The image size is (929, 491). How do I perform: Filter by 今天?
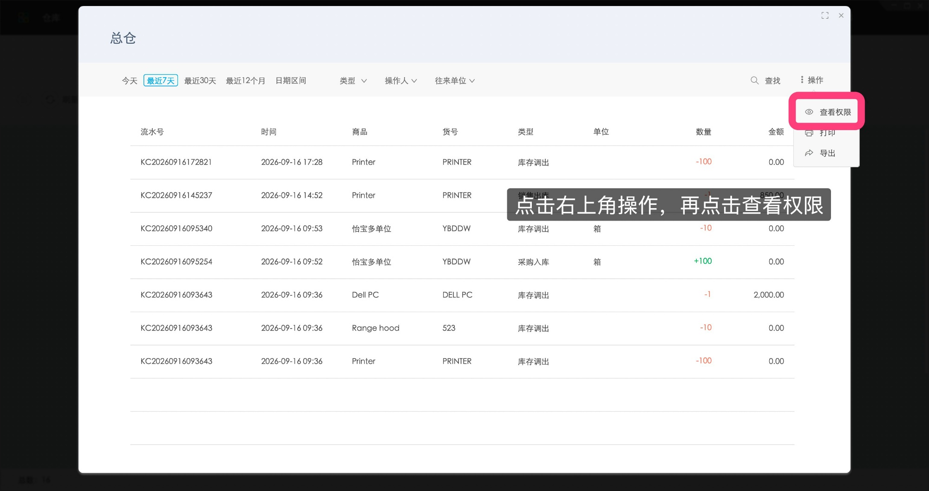click(130, 81)
